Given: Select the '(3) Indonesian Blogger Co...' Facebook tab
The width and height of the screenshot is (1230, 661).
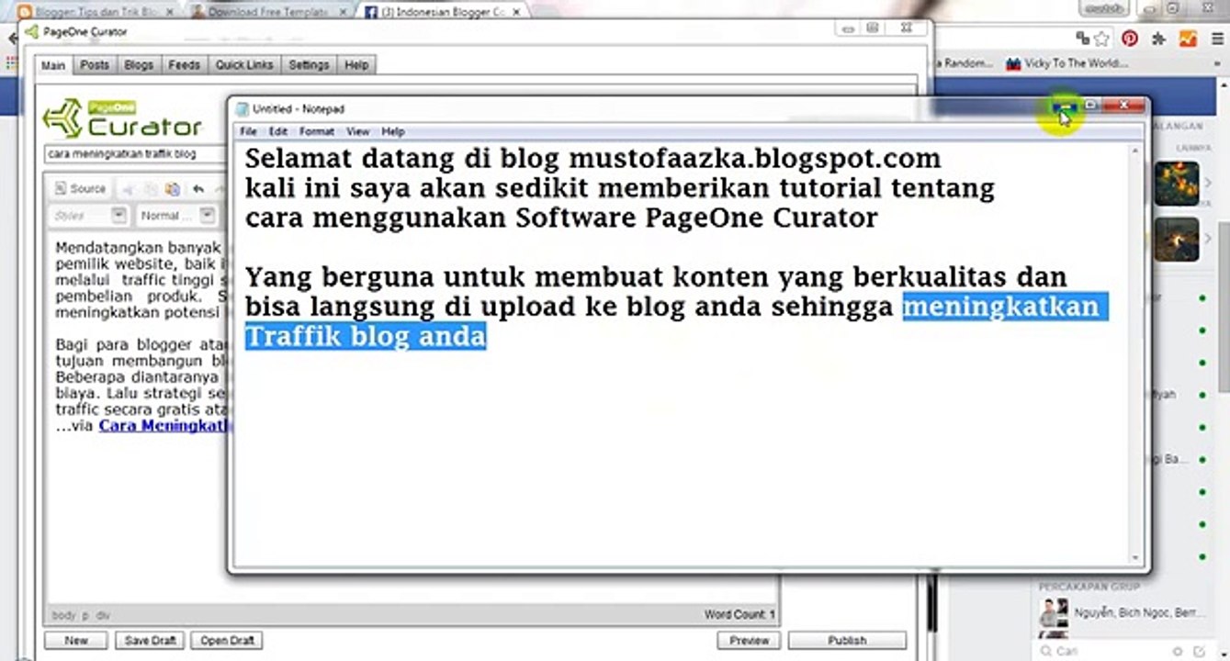Looking at the screenshot, I should (x=444, y=13).
